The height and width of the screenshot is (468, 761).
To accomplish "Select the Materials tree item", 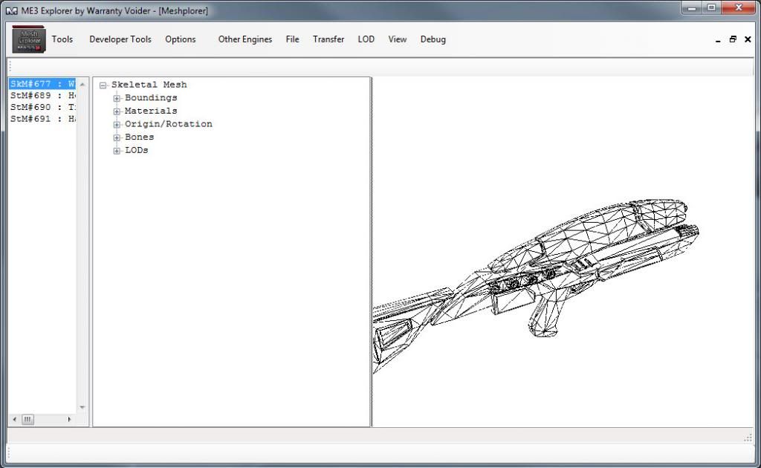I will 151,111.
